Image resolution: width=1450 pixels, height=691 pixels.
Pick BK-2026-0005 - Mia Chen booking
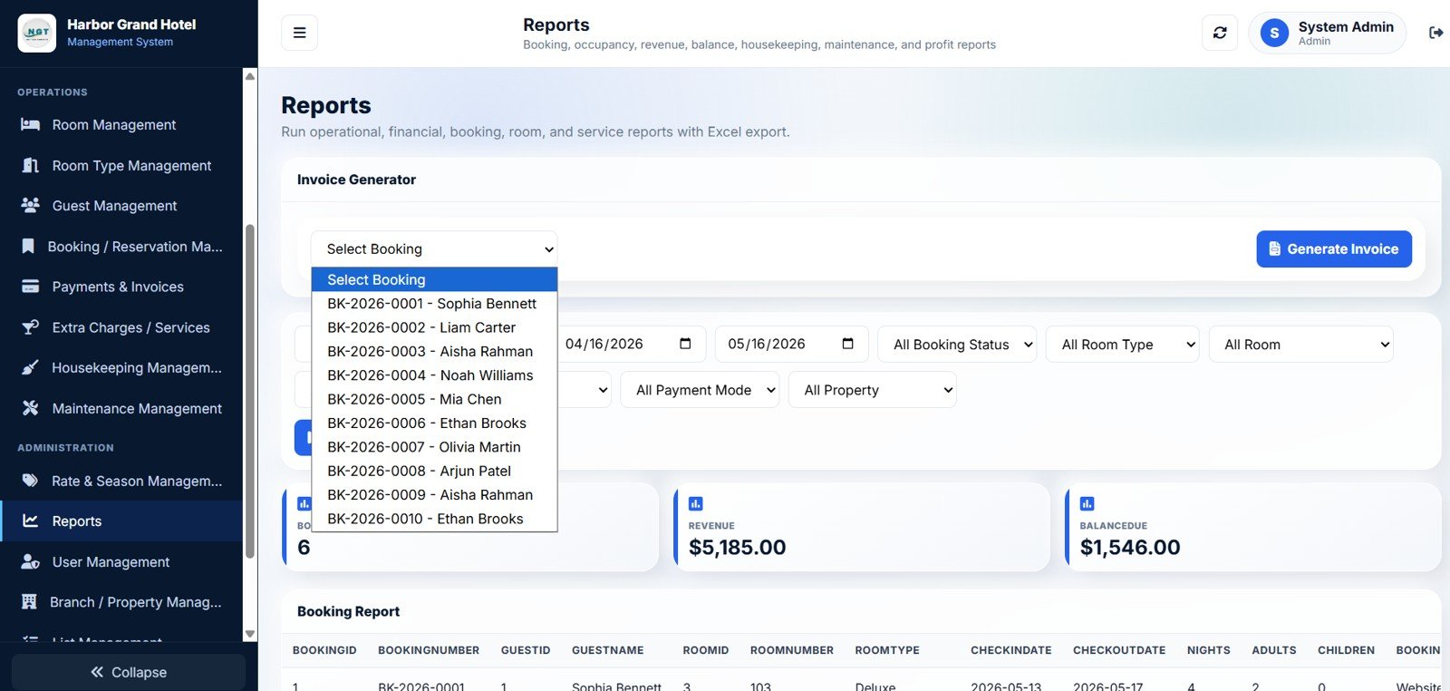pos(434,399)
